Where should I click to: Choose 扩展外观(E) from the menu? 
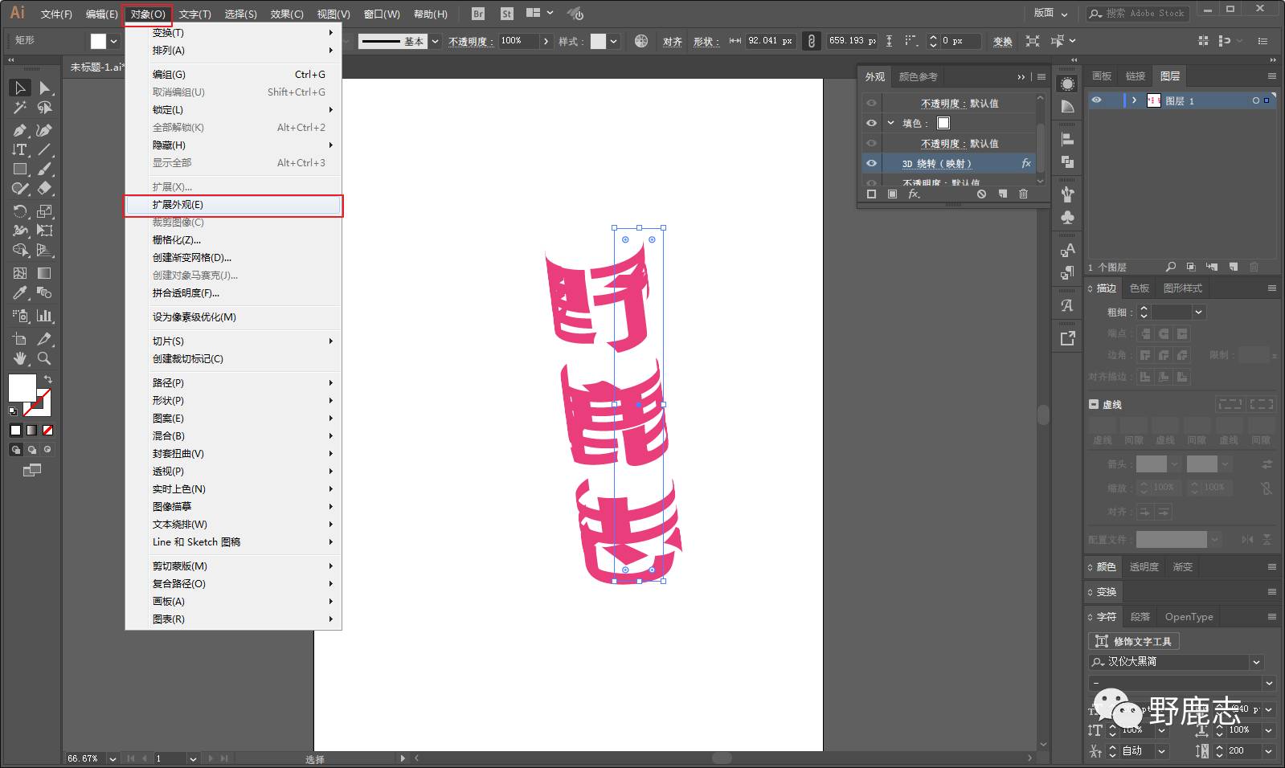coord(178,205)
